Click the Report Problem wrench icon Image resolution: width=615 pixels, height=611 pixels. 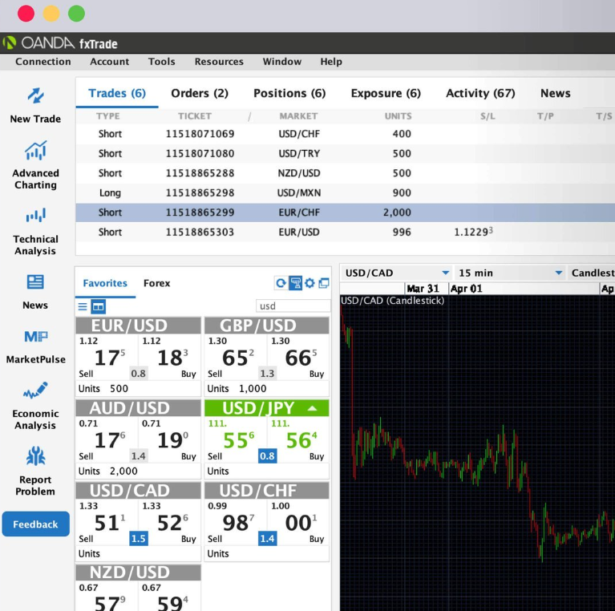pos(36,456)
